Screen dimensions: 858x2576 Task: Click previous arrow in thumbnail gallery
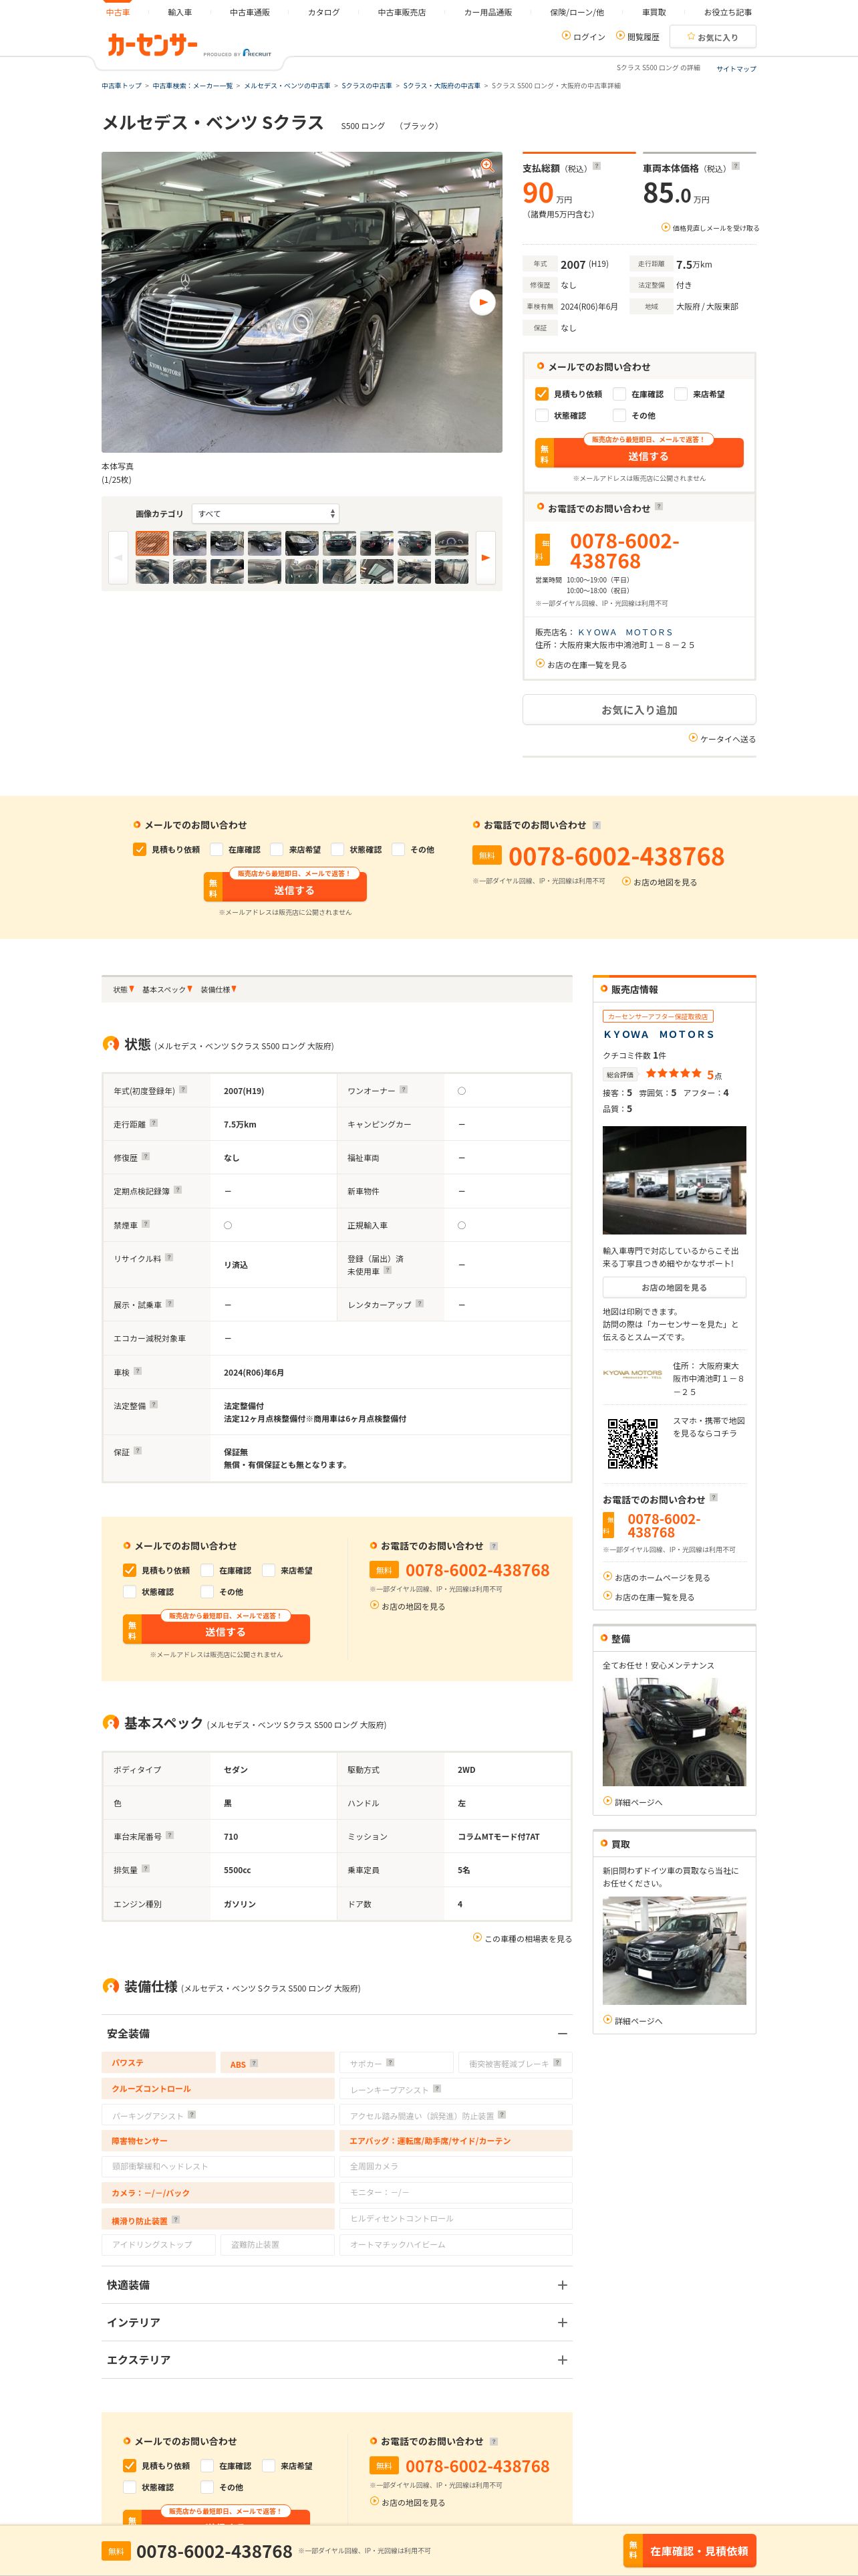[119, 557]
